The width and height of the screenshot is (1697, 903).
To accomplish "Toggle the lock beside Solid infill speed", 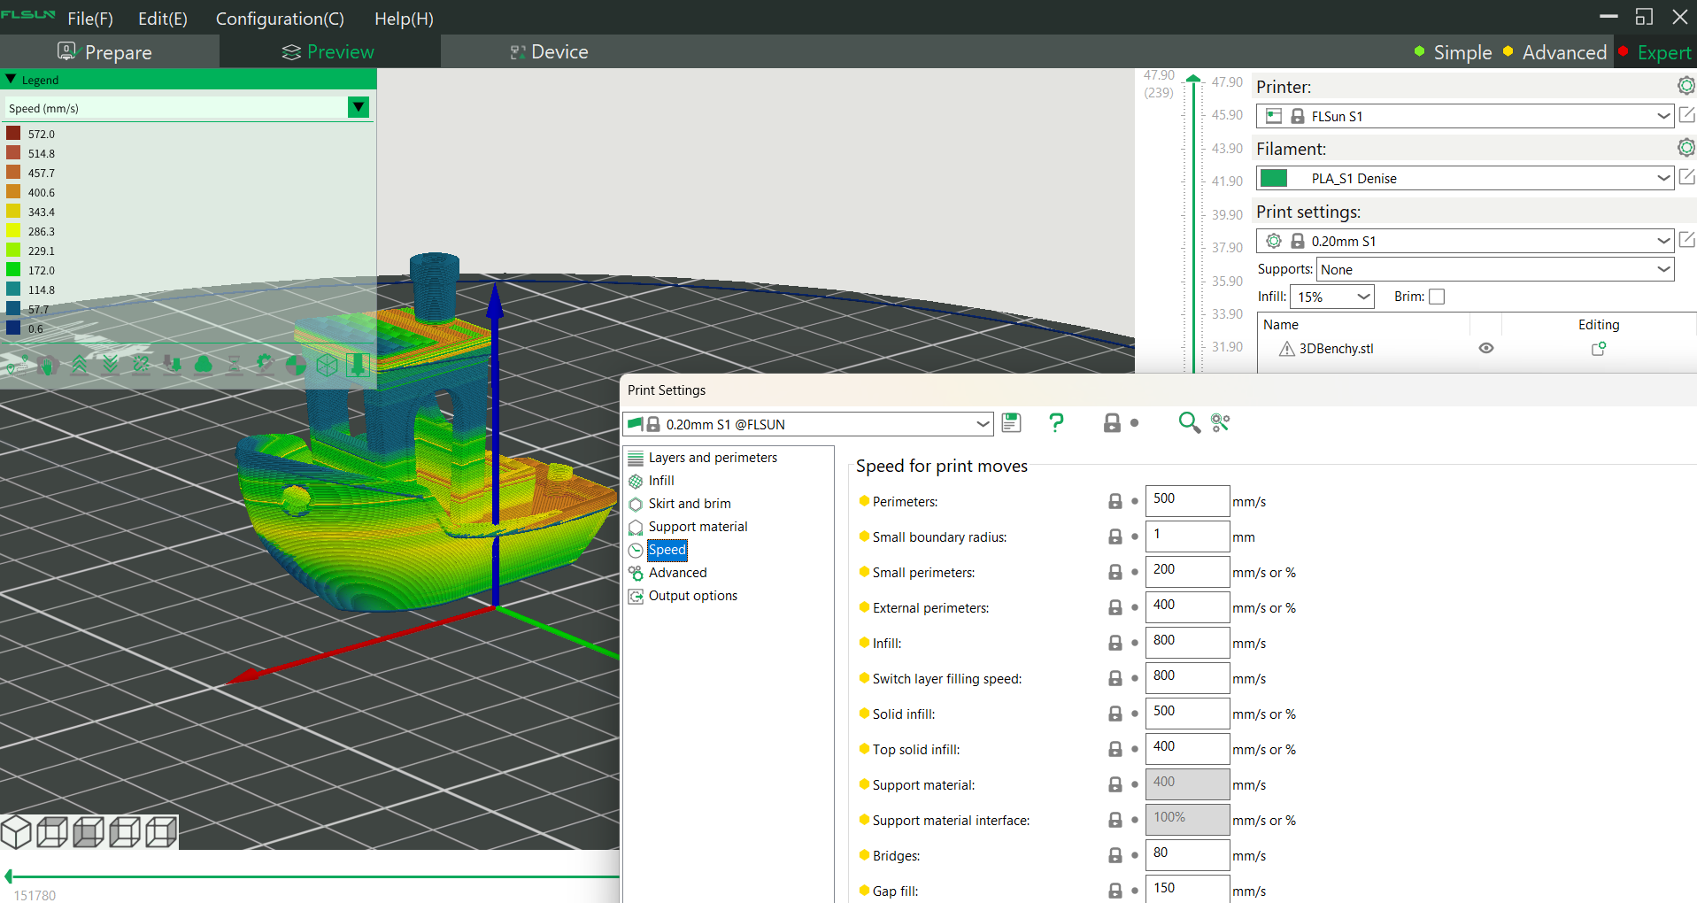I will point(1115,714).
